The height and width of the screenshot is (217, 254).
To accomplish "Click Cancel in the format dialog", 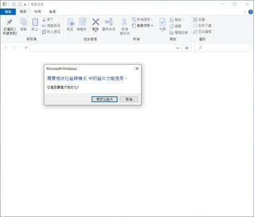I will pyautogui.click(x=129, y=99).
